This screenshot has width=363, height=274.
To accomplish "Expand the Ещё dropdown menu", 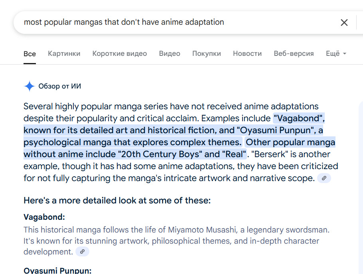I will coord(335,53).
